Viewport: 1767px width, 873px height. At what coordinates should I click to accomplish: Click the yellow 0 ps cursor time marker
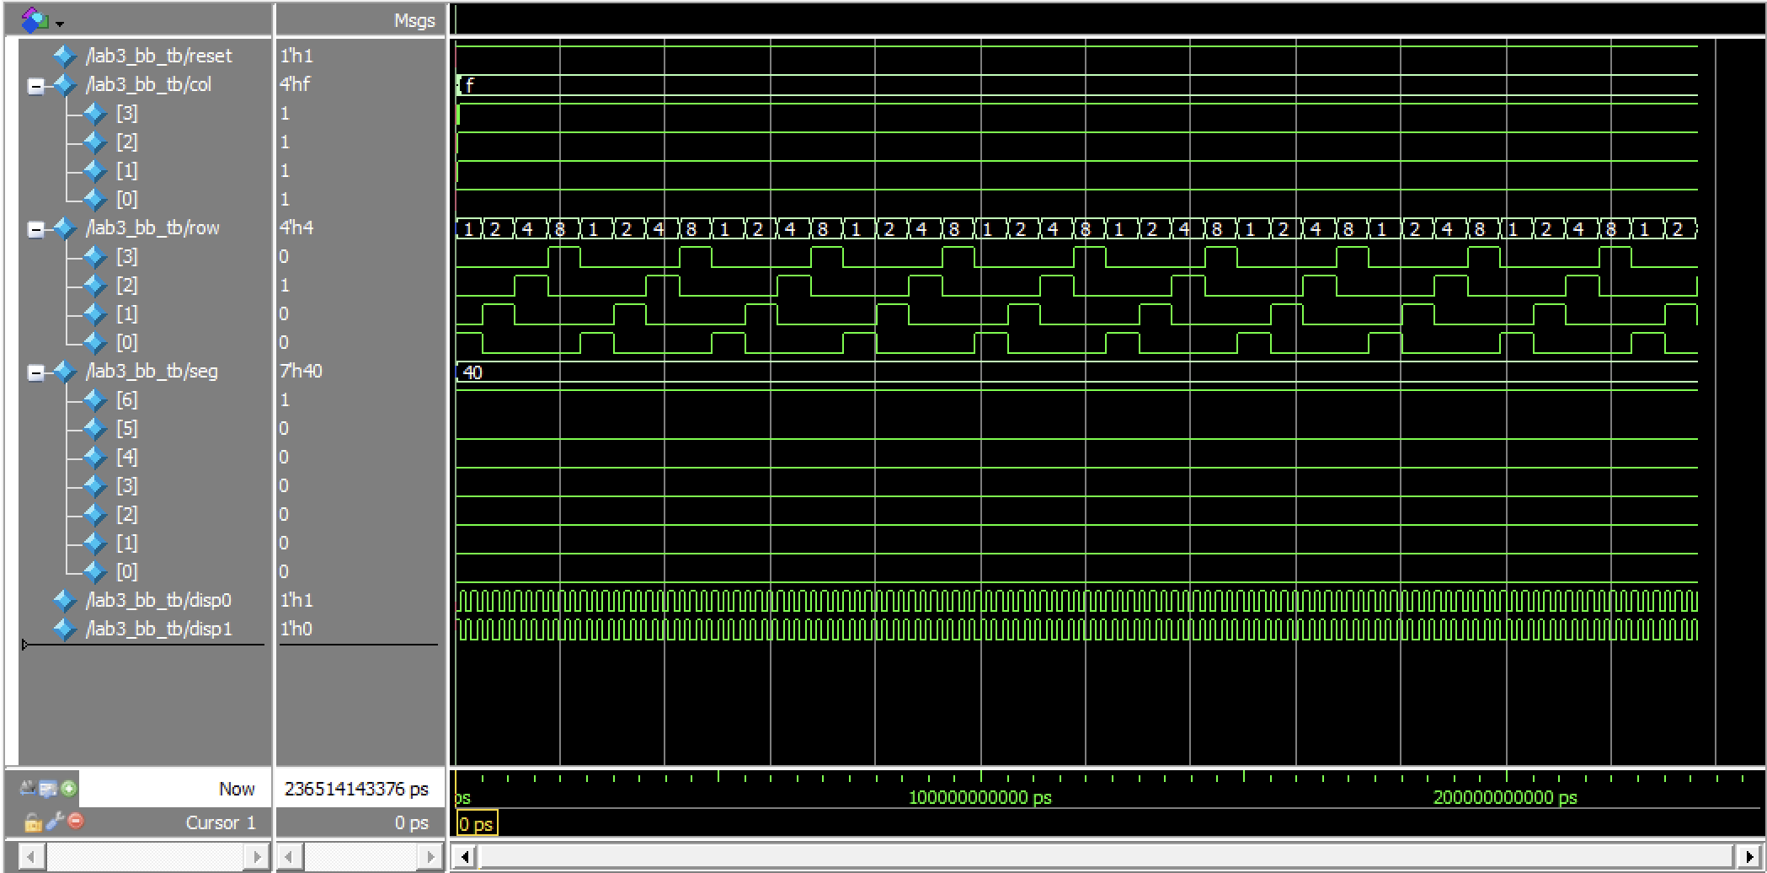pyautogui.click(x=477, y=824)
